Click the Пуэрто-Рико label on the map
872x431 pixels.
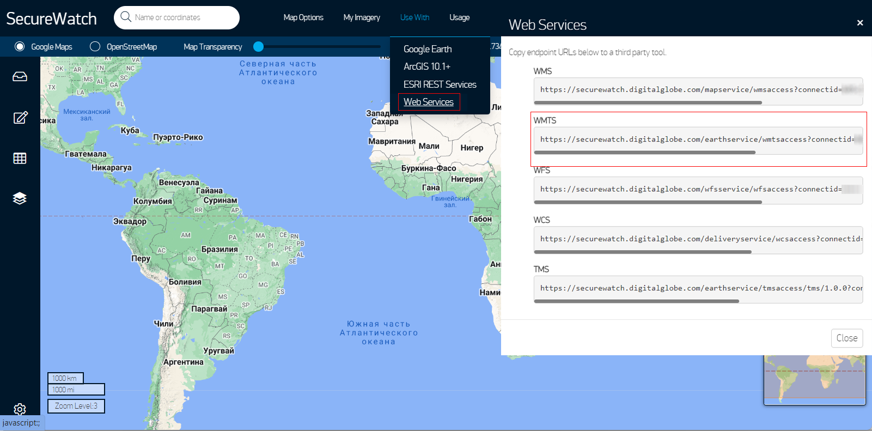(178, 137)
